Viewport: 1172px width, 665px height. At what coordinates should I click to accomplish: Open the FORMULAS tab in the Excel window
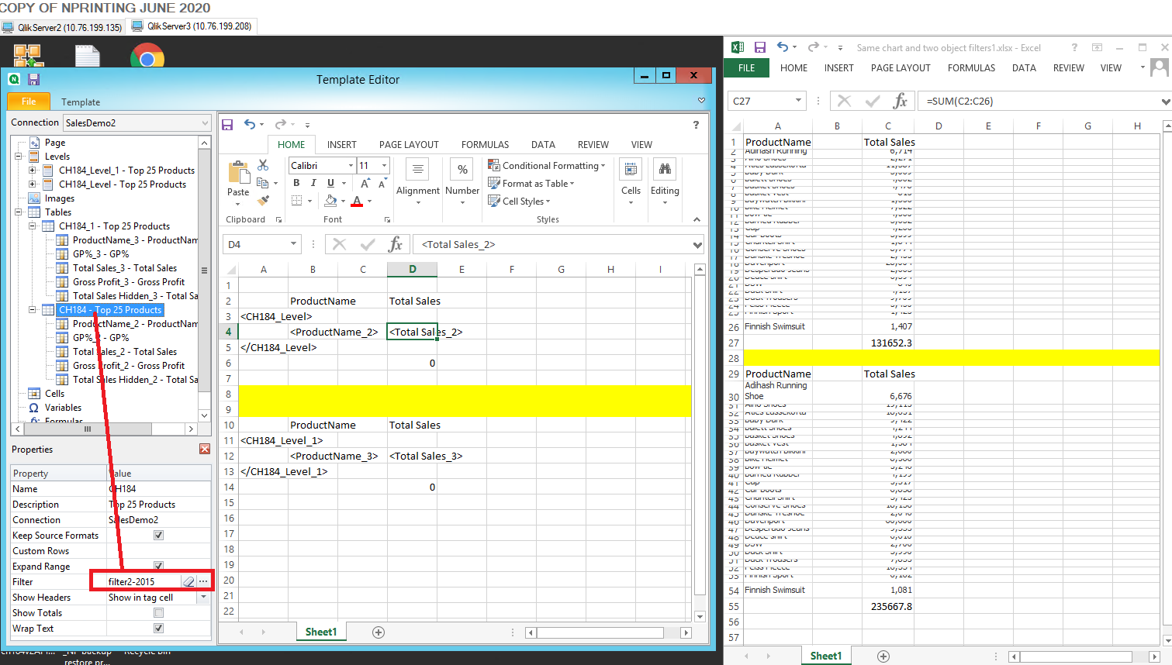pos(971,68)
